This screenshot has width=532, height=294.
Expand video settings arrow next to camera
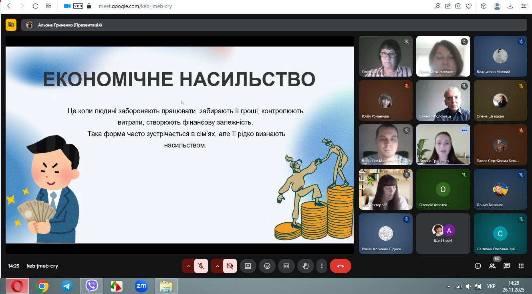[x=217, y=266]
